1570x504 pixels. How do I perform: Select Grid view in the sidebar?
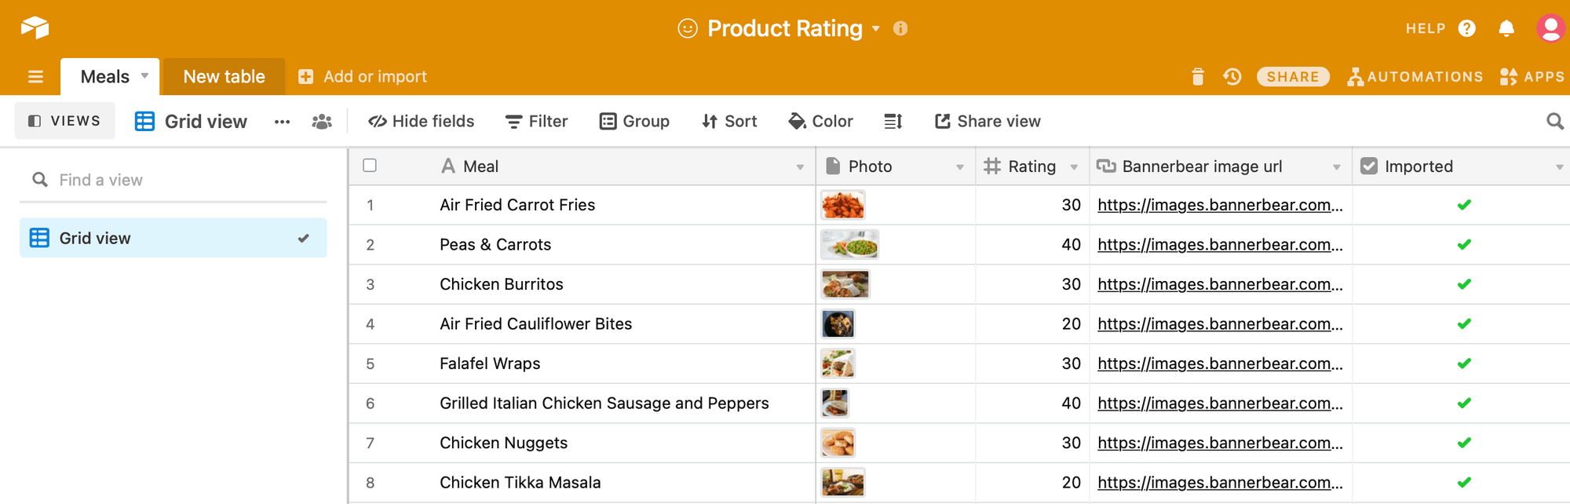coord(173,238)
